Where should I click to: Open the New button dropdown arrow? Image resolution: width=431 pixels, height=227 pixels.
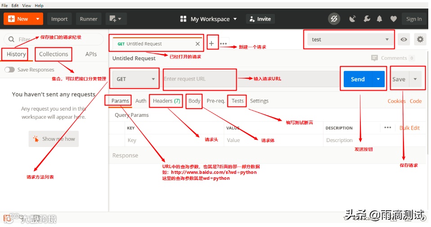(x=38, y=19)
